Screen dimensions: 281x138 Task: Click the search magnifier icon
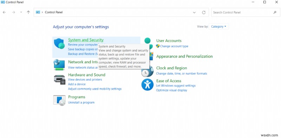click(275, 12)
